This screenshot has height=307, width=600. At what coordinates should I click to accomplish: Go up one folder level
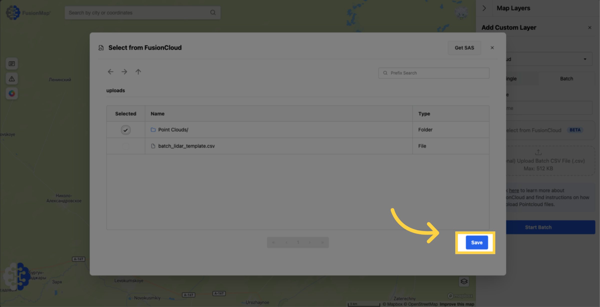click(138, 72)
